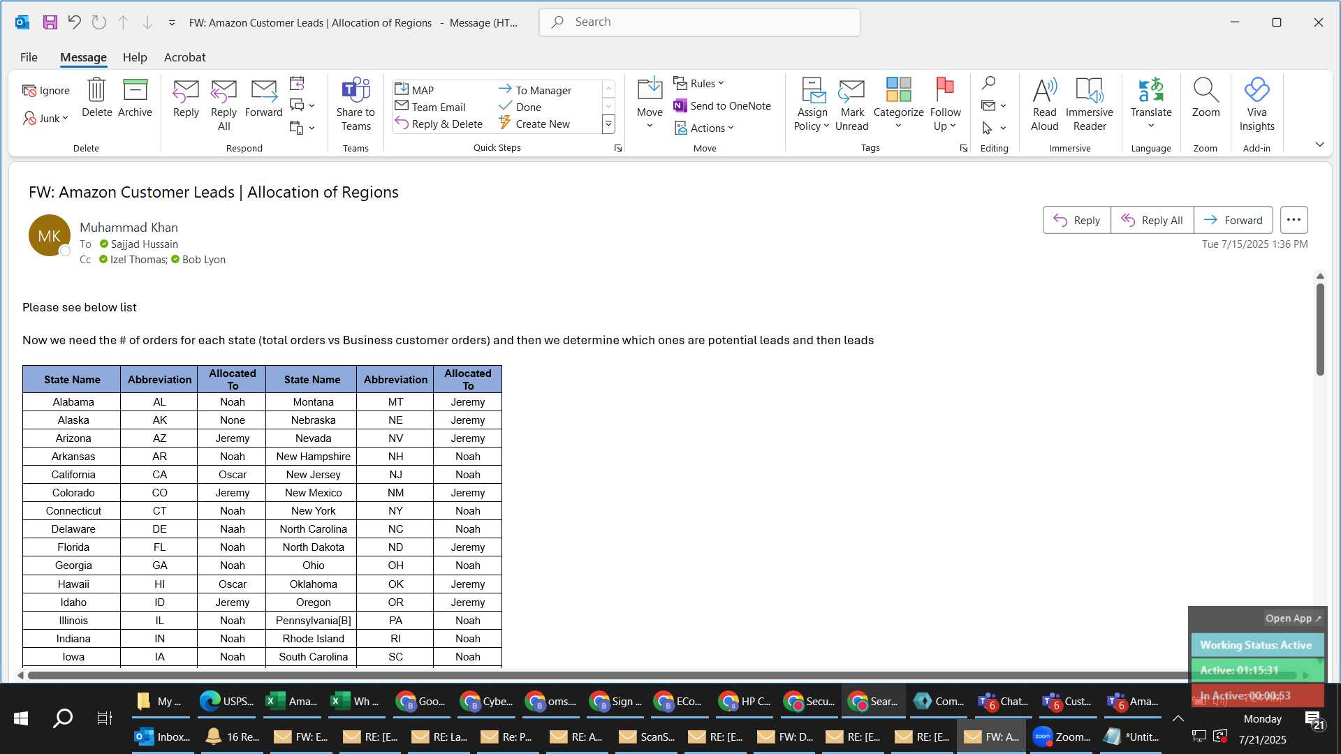Share to Teams
Image resolution: width=1341 pixels, height=754 pixels.
coord(356,105)
